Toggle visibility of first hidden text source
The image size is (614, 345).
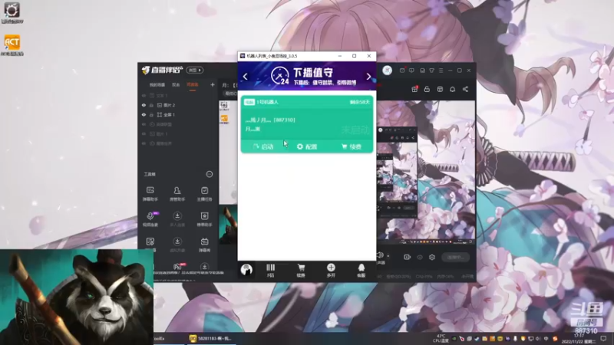coord(144,95)
